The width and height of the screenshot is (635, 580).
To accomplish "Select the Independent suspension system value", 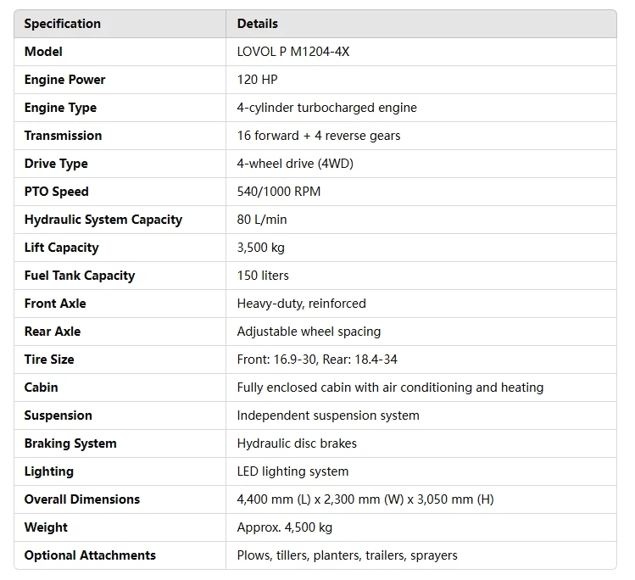I will (x=327, y=415).
